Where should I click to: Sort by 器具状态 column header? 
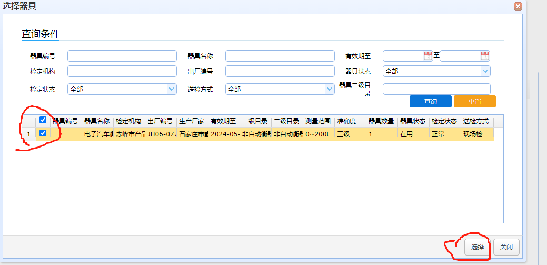point(413,121)
